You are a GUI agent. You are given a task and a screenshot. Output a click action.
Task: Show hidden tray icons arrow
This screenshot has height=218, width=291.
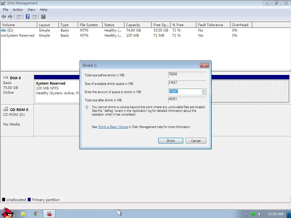pyautogui.click(x=246, y=214)
